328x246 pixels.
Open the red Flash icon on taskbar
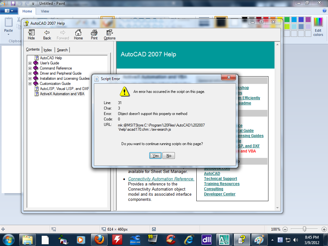click(x=117, y=240)
